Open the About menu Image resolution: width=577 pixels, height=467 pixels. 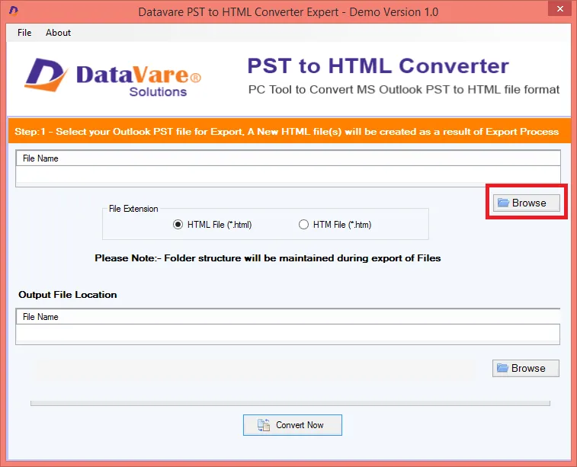coord(58,33)
